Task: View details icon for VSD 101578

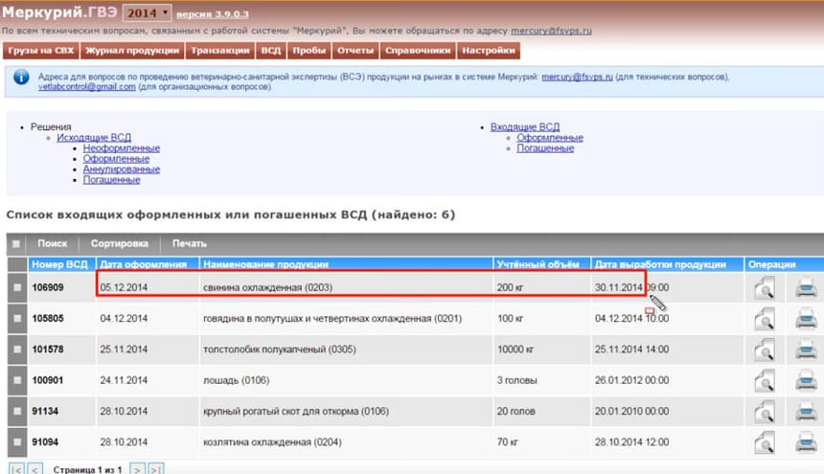Action: (764, 350)
